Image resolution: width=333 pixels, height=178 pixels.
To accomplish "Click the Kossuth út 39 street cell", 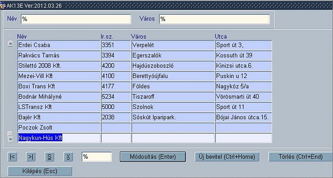I will click(244, 55).
